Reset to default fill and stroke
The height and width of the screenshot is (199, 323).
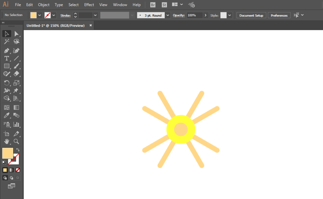[4, 163]
